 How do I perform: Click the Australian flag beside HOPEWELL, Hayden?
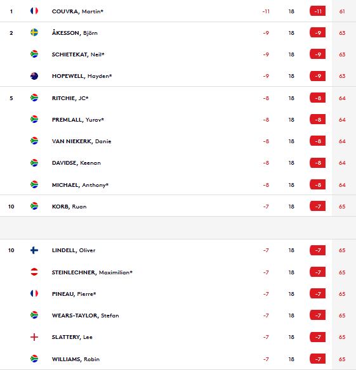click(34, 76)
